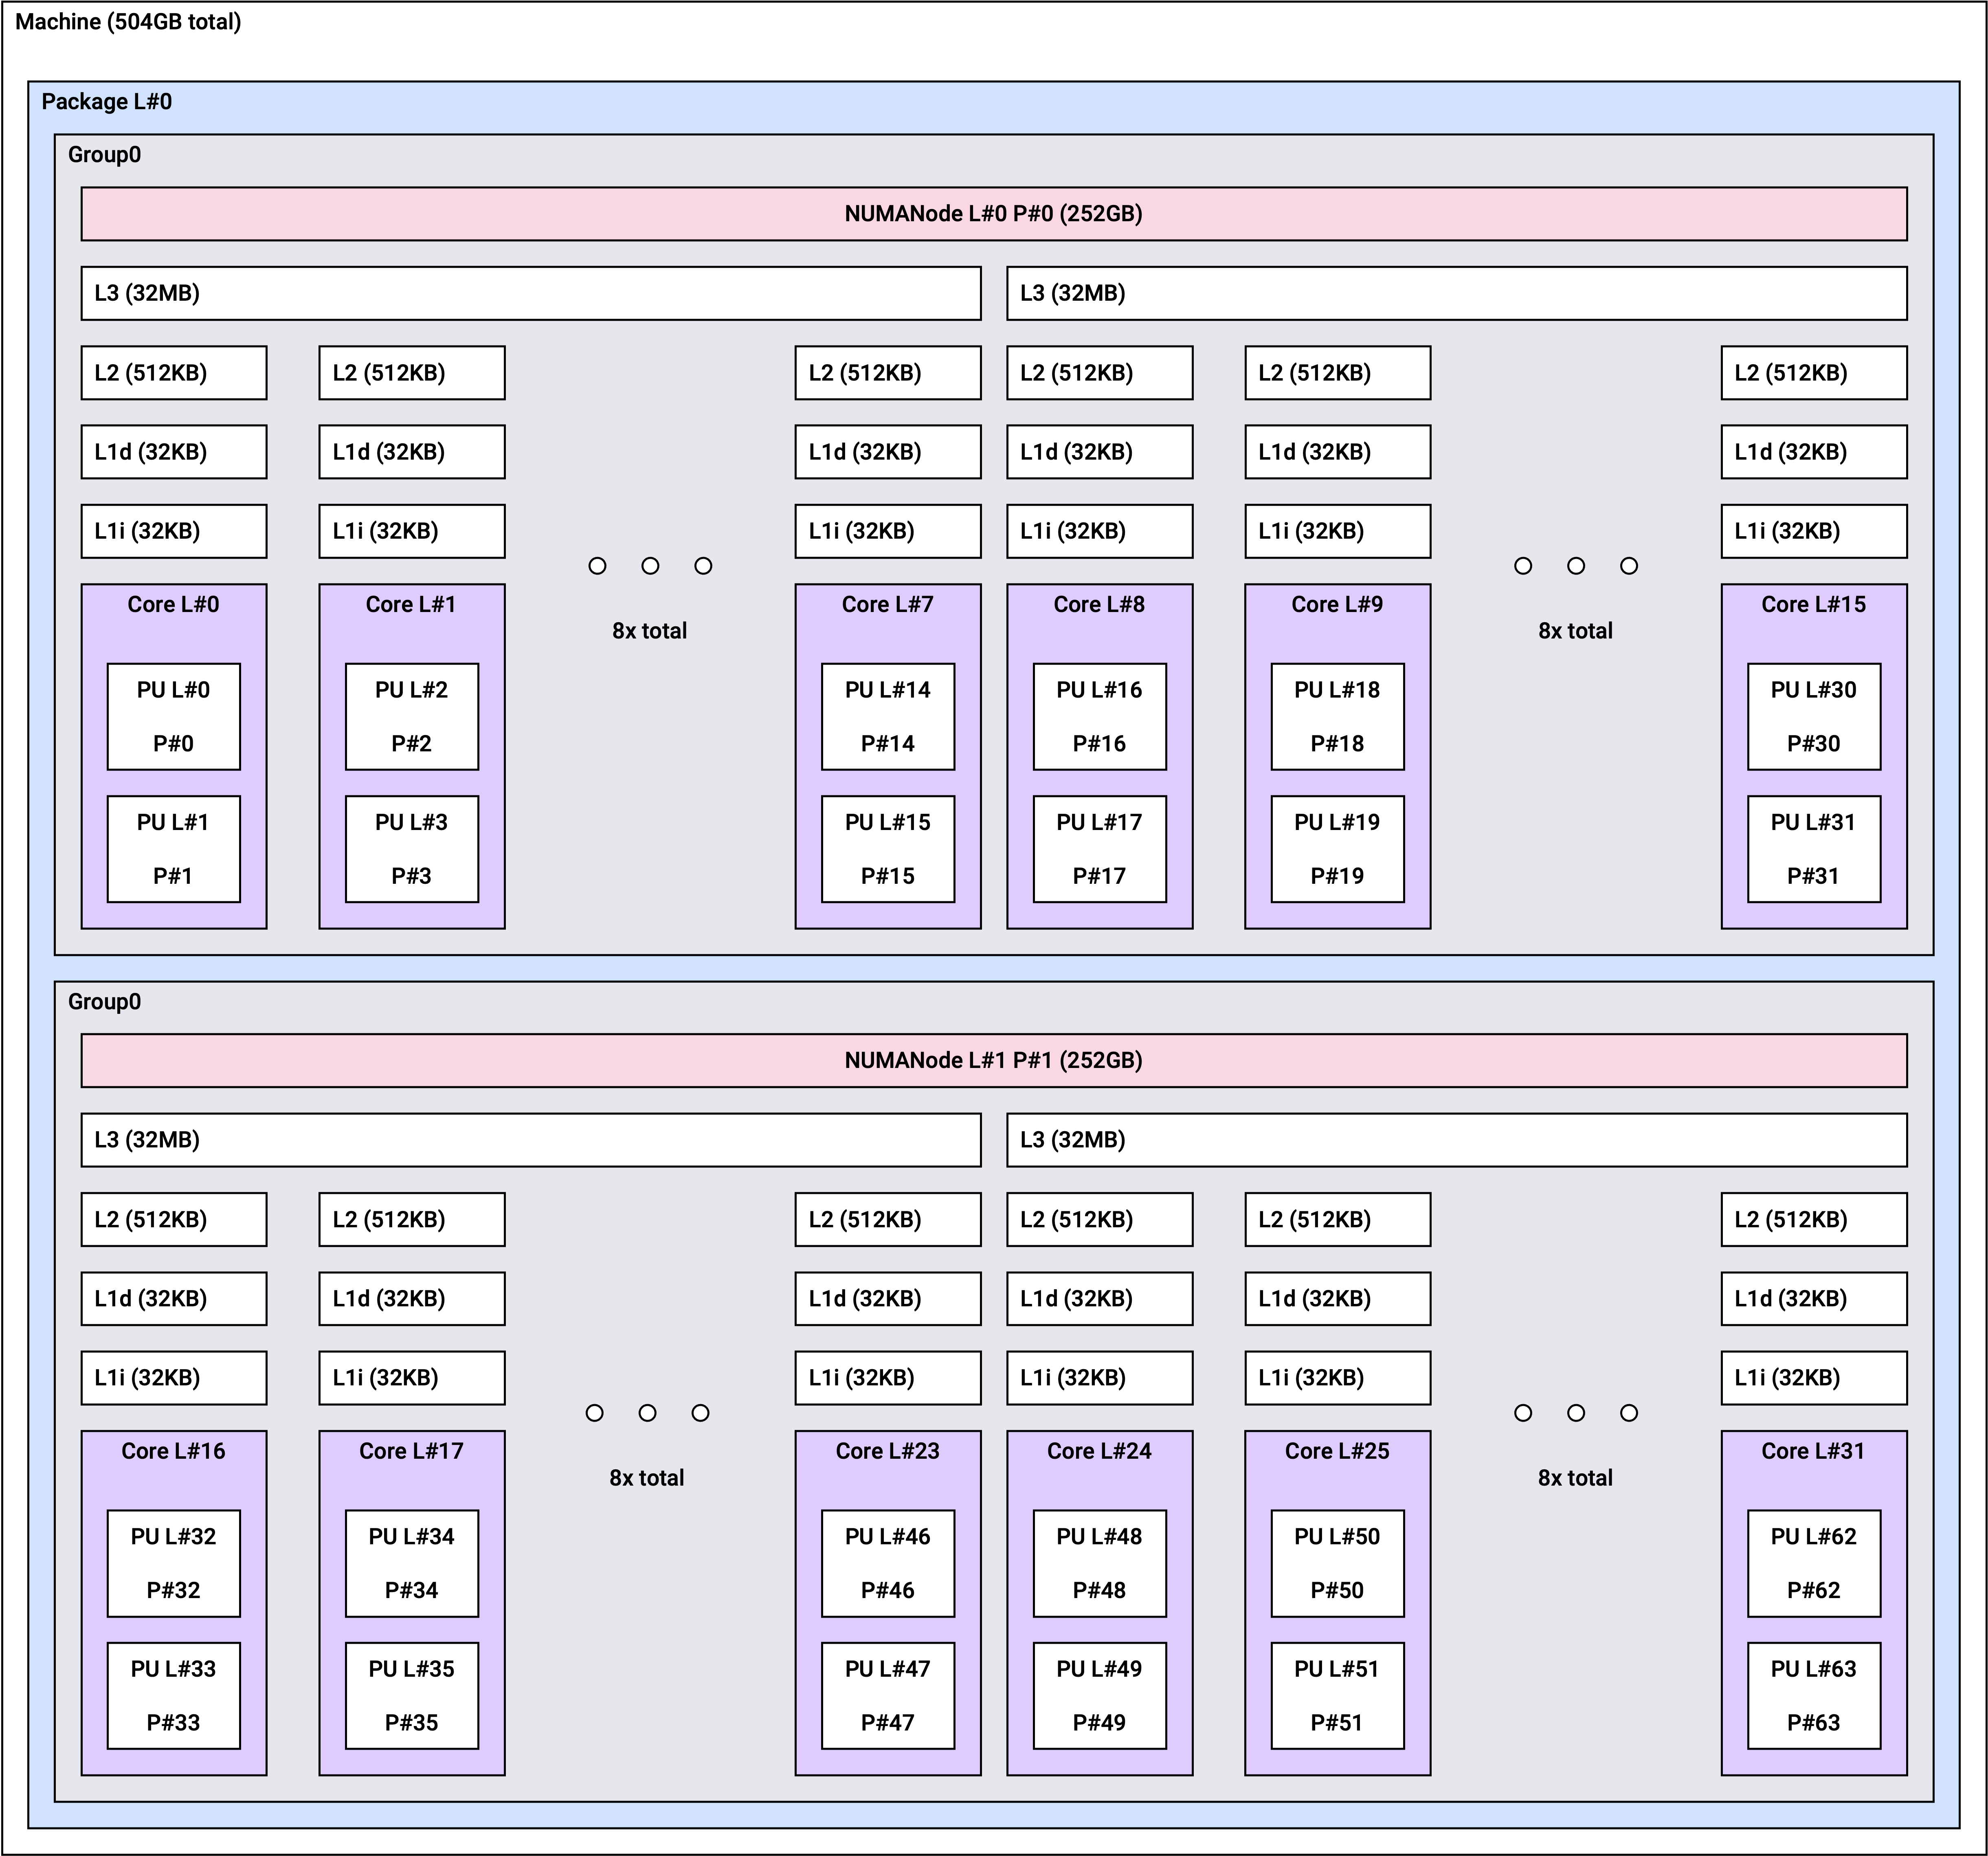Viewport: 1988px width, 1856px height.
Task: Click the Machine (504GB total) label
Action: click(x=128, y=22)
